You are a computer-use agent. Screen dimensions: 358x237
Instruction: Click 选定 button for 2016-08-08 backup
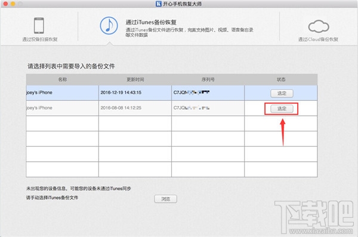(282, 109)
